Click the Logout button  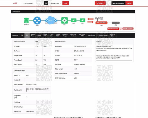(x=129, y=3)
